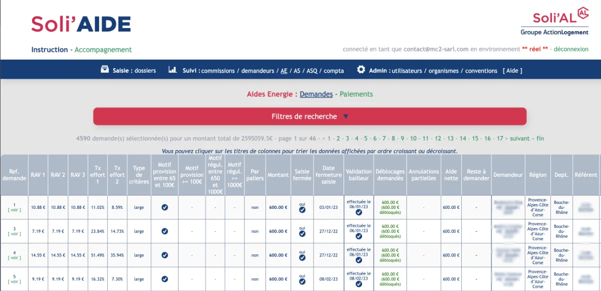Click the Suivi bar chart icon

tap(173, 70)
